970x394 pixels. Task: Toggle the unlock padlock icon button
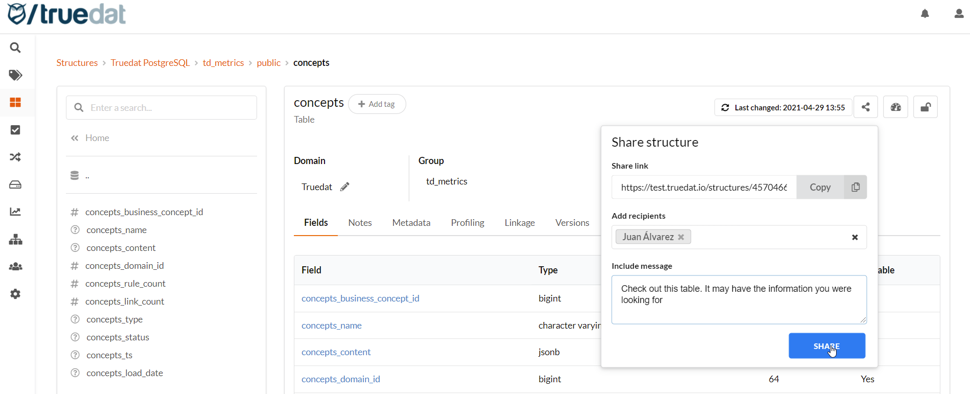[x=925, y=107]
